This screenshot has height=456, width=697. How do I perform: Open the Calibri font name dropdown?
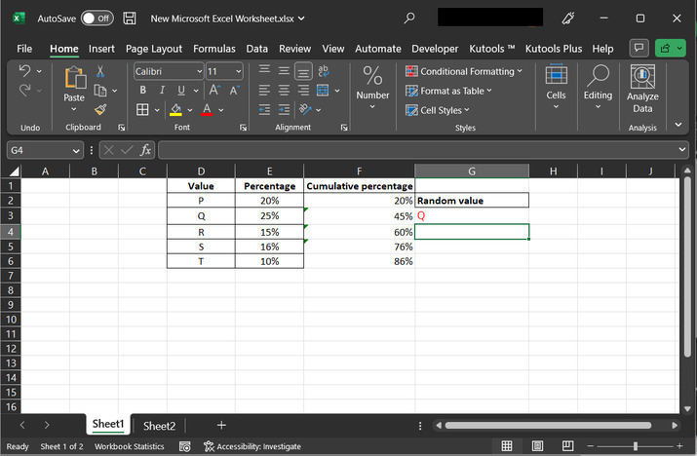[x=200, y=71]
